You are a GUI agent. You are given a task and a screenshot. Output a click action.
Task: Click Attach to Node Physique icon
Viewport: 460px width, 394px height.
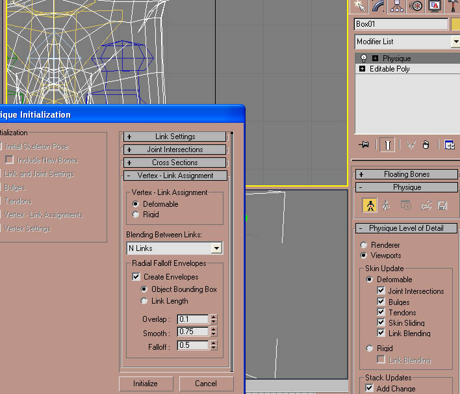pyautogui.click(x=370, y=205)
